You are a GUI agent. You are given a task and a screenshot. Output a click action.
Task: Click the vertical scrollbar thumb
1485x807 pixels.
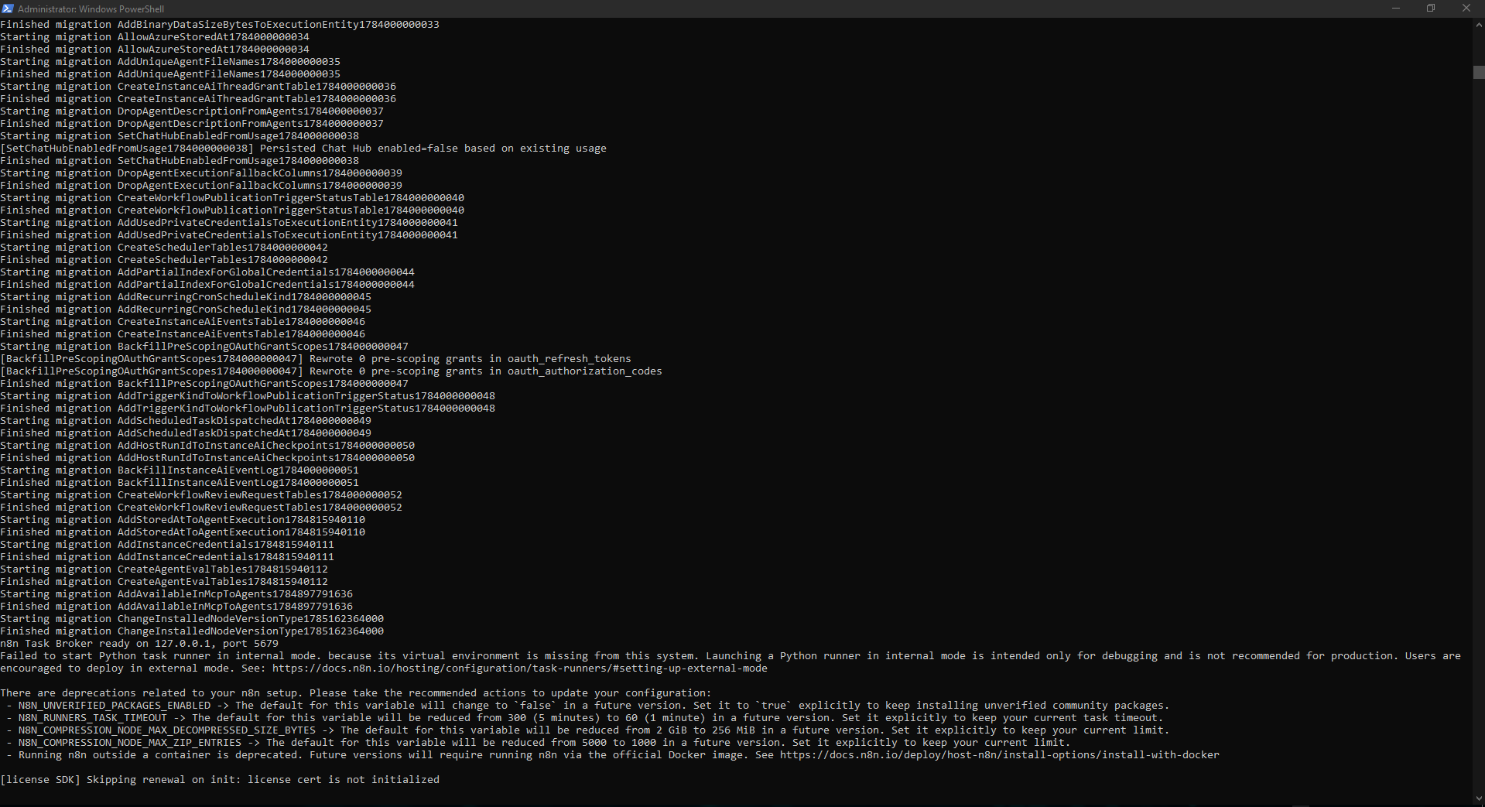click(1479, 73)
